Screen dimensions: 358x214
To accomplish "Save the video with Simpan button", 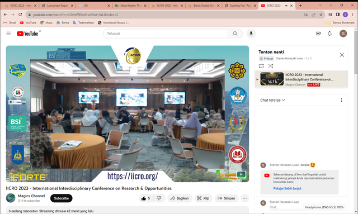I will click(226, 198).
